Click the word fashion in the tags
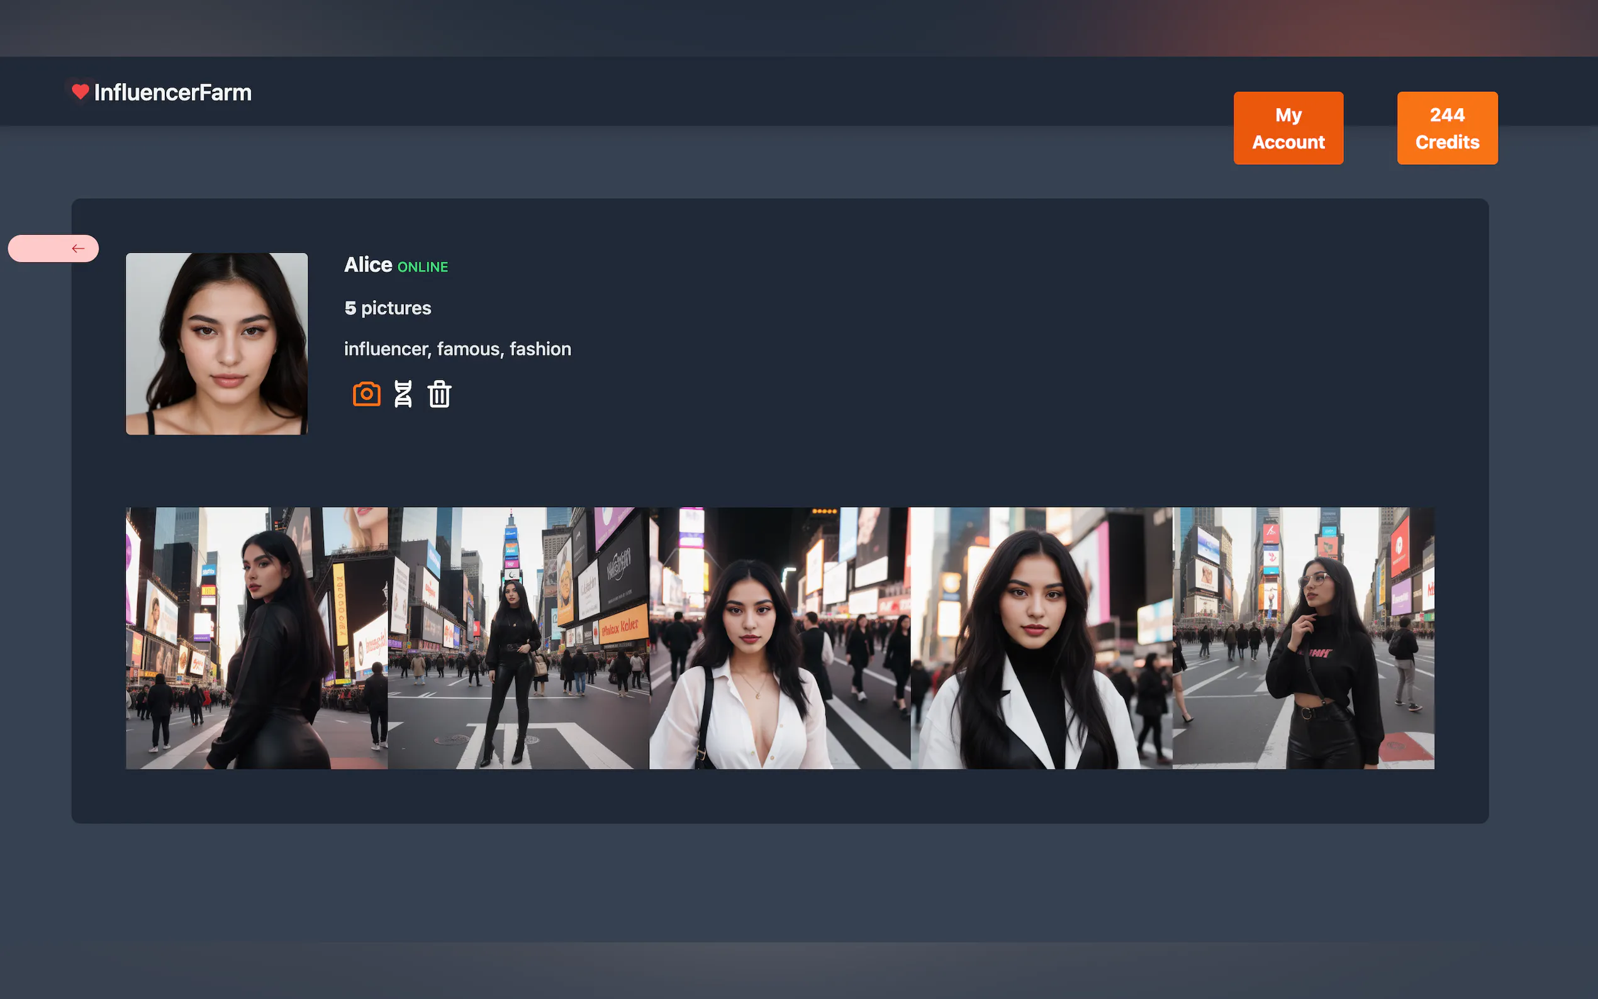 coord(540,349)
